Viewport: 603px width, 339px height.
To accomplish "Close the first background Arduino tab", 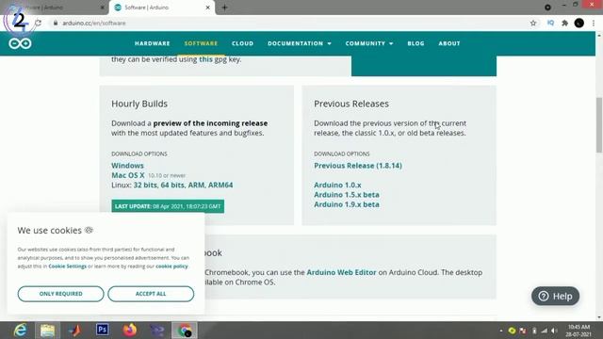I will (x=103, y=8).
